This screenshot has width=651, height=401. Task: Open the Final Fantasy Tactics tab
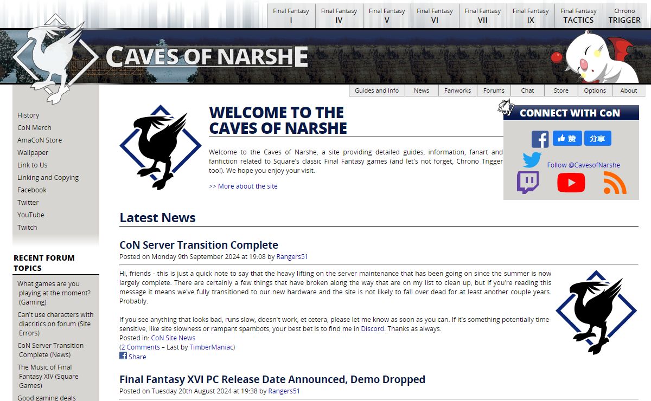[x=578, y=16]
